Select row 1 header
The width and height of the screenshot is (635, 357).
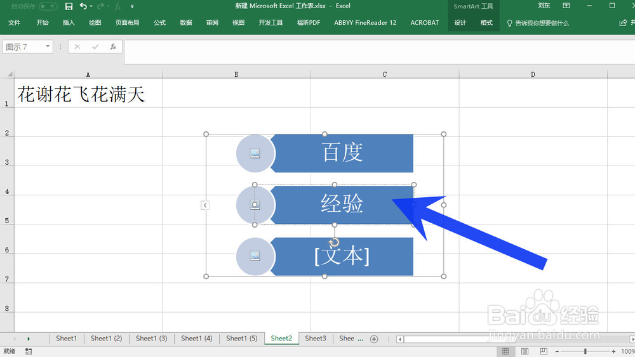[7, 93]
